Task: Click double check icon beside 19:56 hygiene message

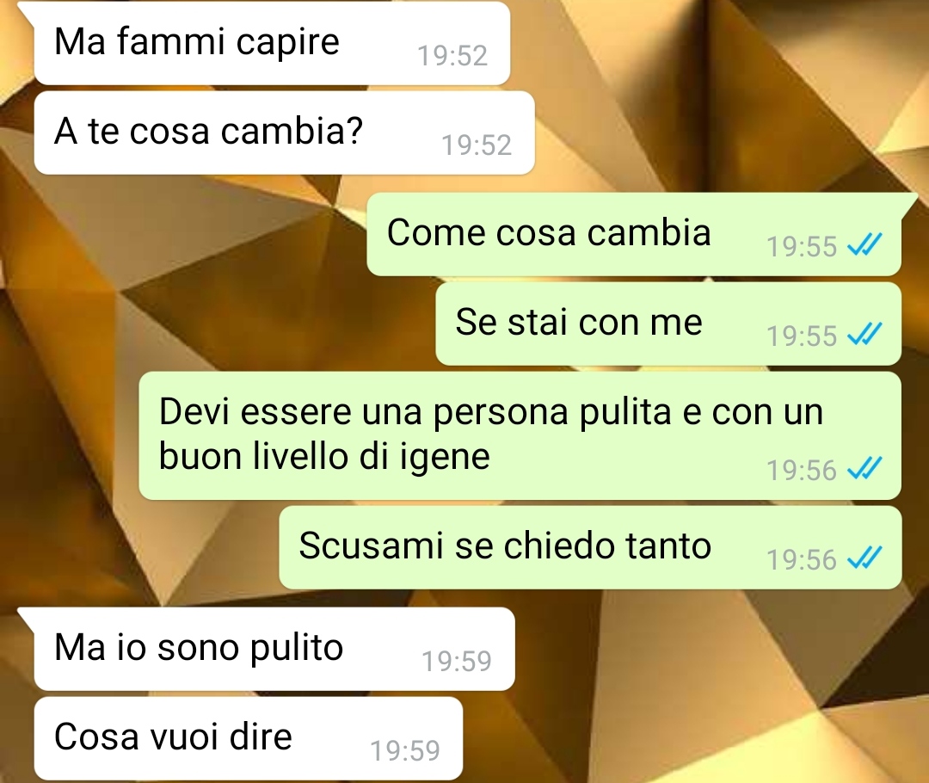Action: click(865, 468)
